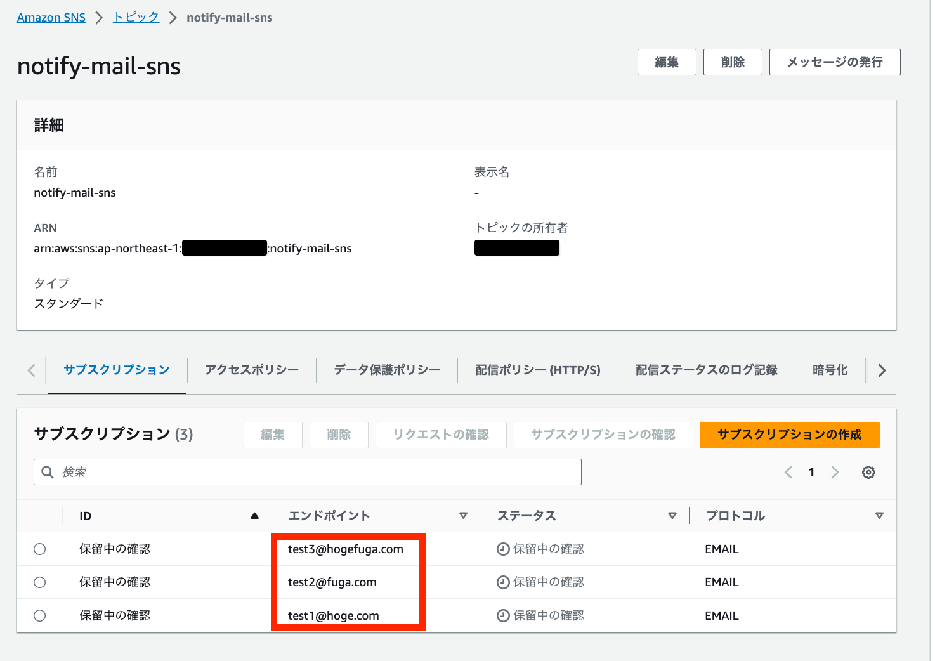
Task: Select the radio button for test3@hogefuga.com
Action: [x=40, y=549]
